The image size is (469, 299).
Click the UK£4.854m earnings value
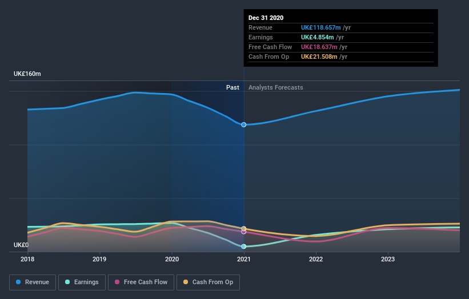click(x=318, y=37)
